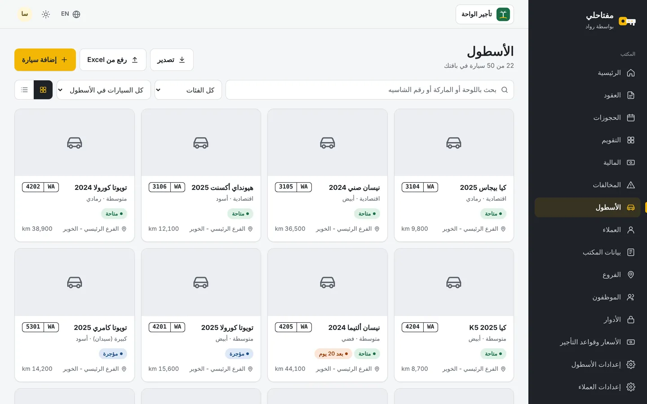Open the كل الفئات category dropdown
The height and width of the screenshot is (404, 647).
pos(188,90)
